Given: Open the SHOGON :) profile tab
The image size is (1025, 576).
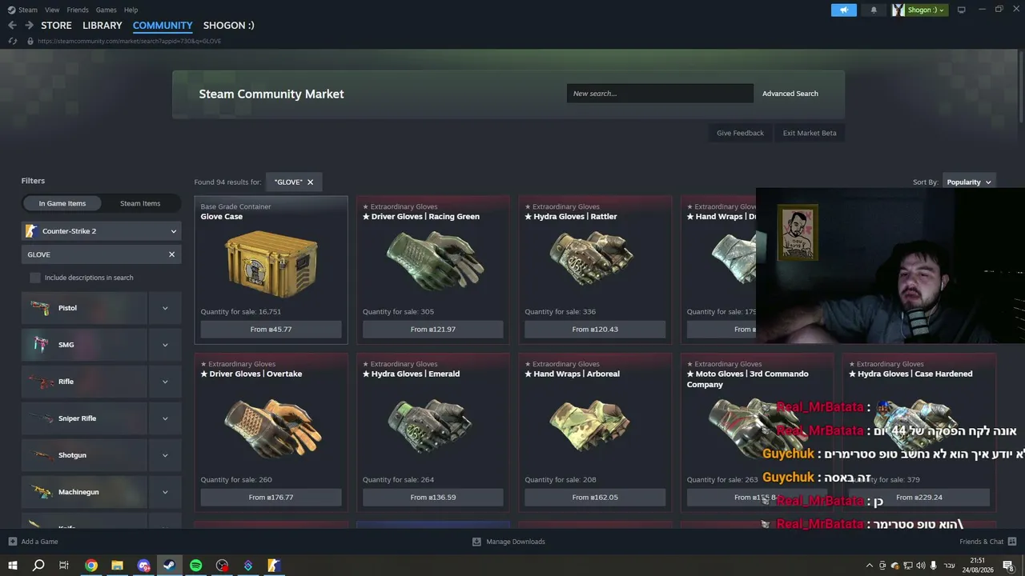Looking at the screenshot, I should 229,26.
